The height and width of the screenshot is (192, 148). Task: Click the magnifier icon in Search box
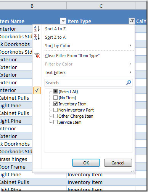129,83
